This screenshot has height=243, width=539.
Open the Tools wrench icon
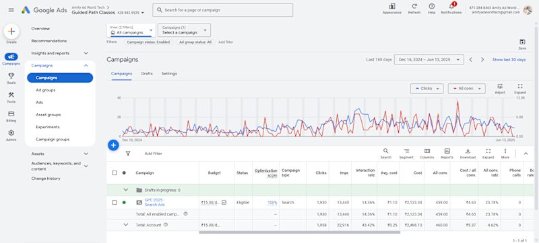pyautogui.click(x=11, y=95)
